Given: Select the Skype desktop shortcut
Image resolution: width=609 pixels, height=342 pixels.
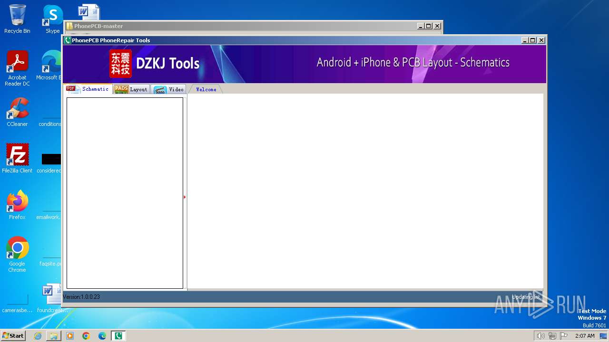Looking at the screenshot, I should coord(52,19).
